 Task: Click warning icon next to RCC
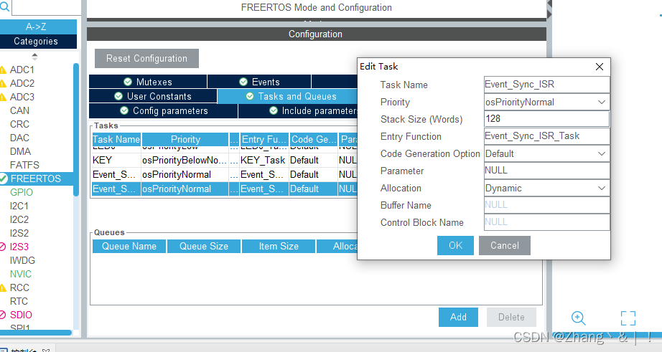3,288
